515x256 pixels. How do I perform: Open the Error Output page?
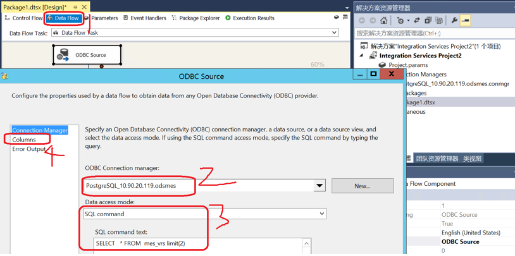(x=29, y=149)
